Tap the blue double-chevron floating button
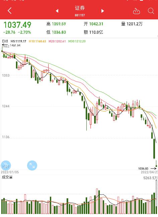 pos(6,166)
